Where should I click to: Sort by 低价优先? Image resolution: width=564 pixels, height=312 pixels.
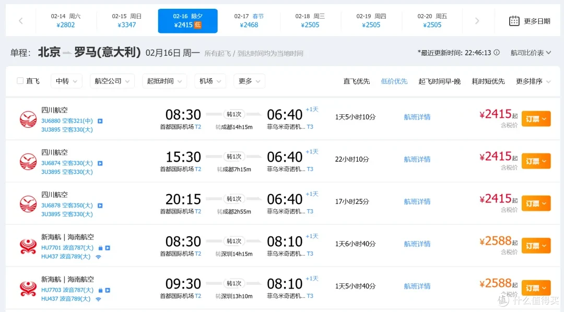(x=394, y=81)
